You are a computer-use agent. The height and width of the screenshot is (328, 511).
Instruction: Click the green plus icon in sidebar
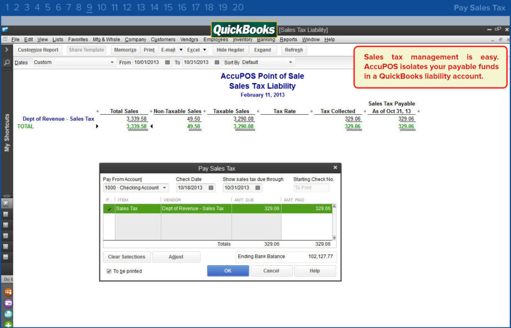tap(8, 325)
